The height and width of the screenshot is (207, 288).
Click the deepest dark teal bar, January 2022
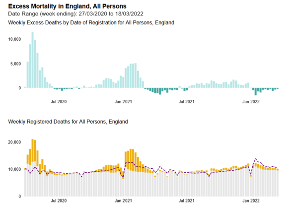pos(256,91)
